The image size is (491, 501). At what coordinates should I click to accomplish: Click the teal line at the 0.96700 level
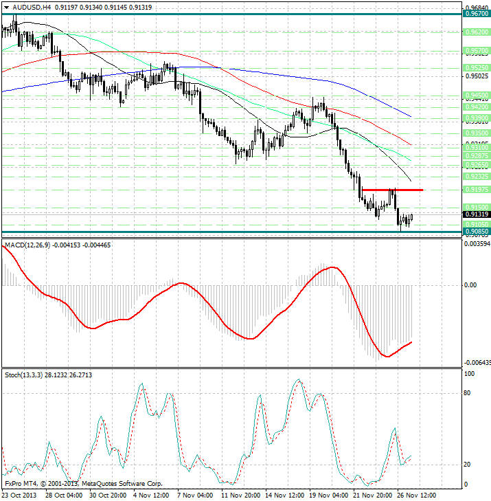[x=232, y=14]
